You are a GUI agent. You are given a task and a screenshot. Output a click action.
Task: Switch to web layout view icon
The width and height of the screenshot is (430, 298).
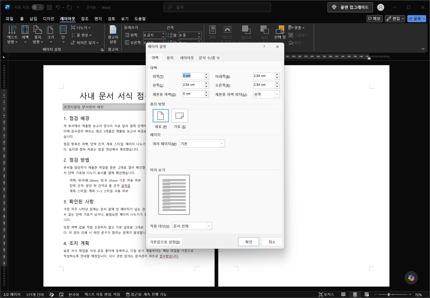[367, 295]
